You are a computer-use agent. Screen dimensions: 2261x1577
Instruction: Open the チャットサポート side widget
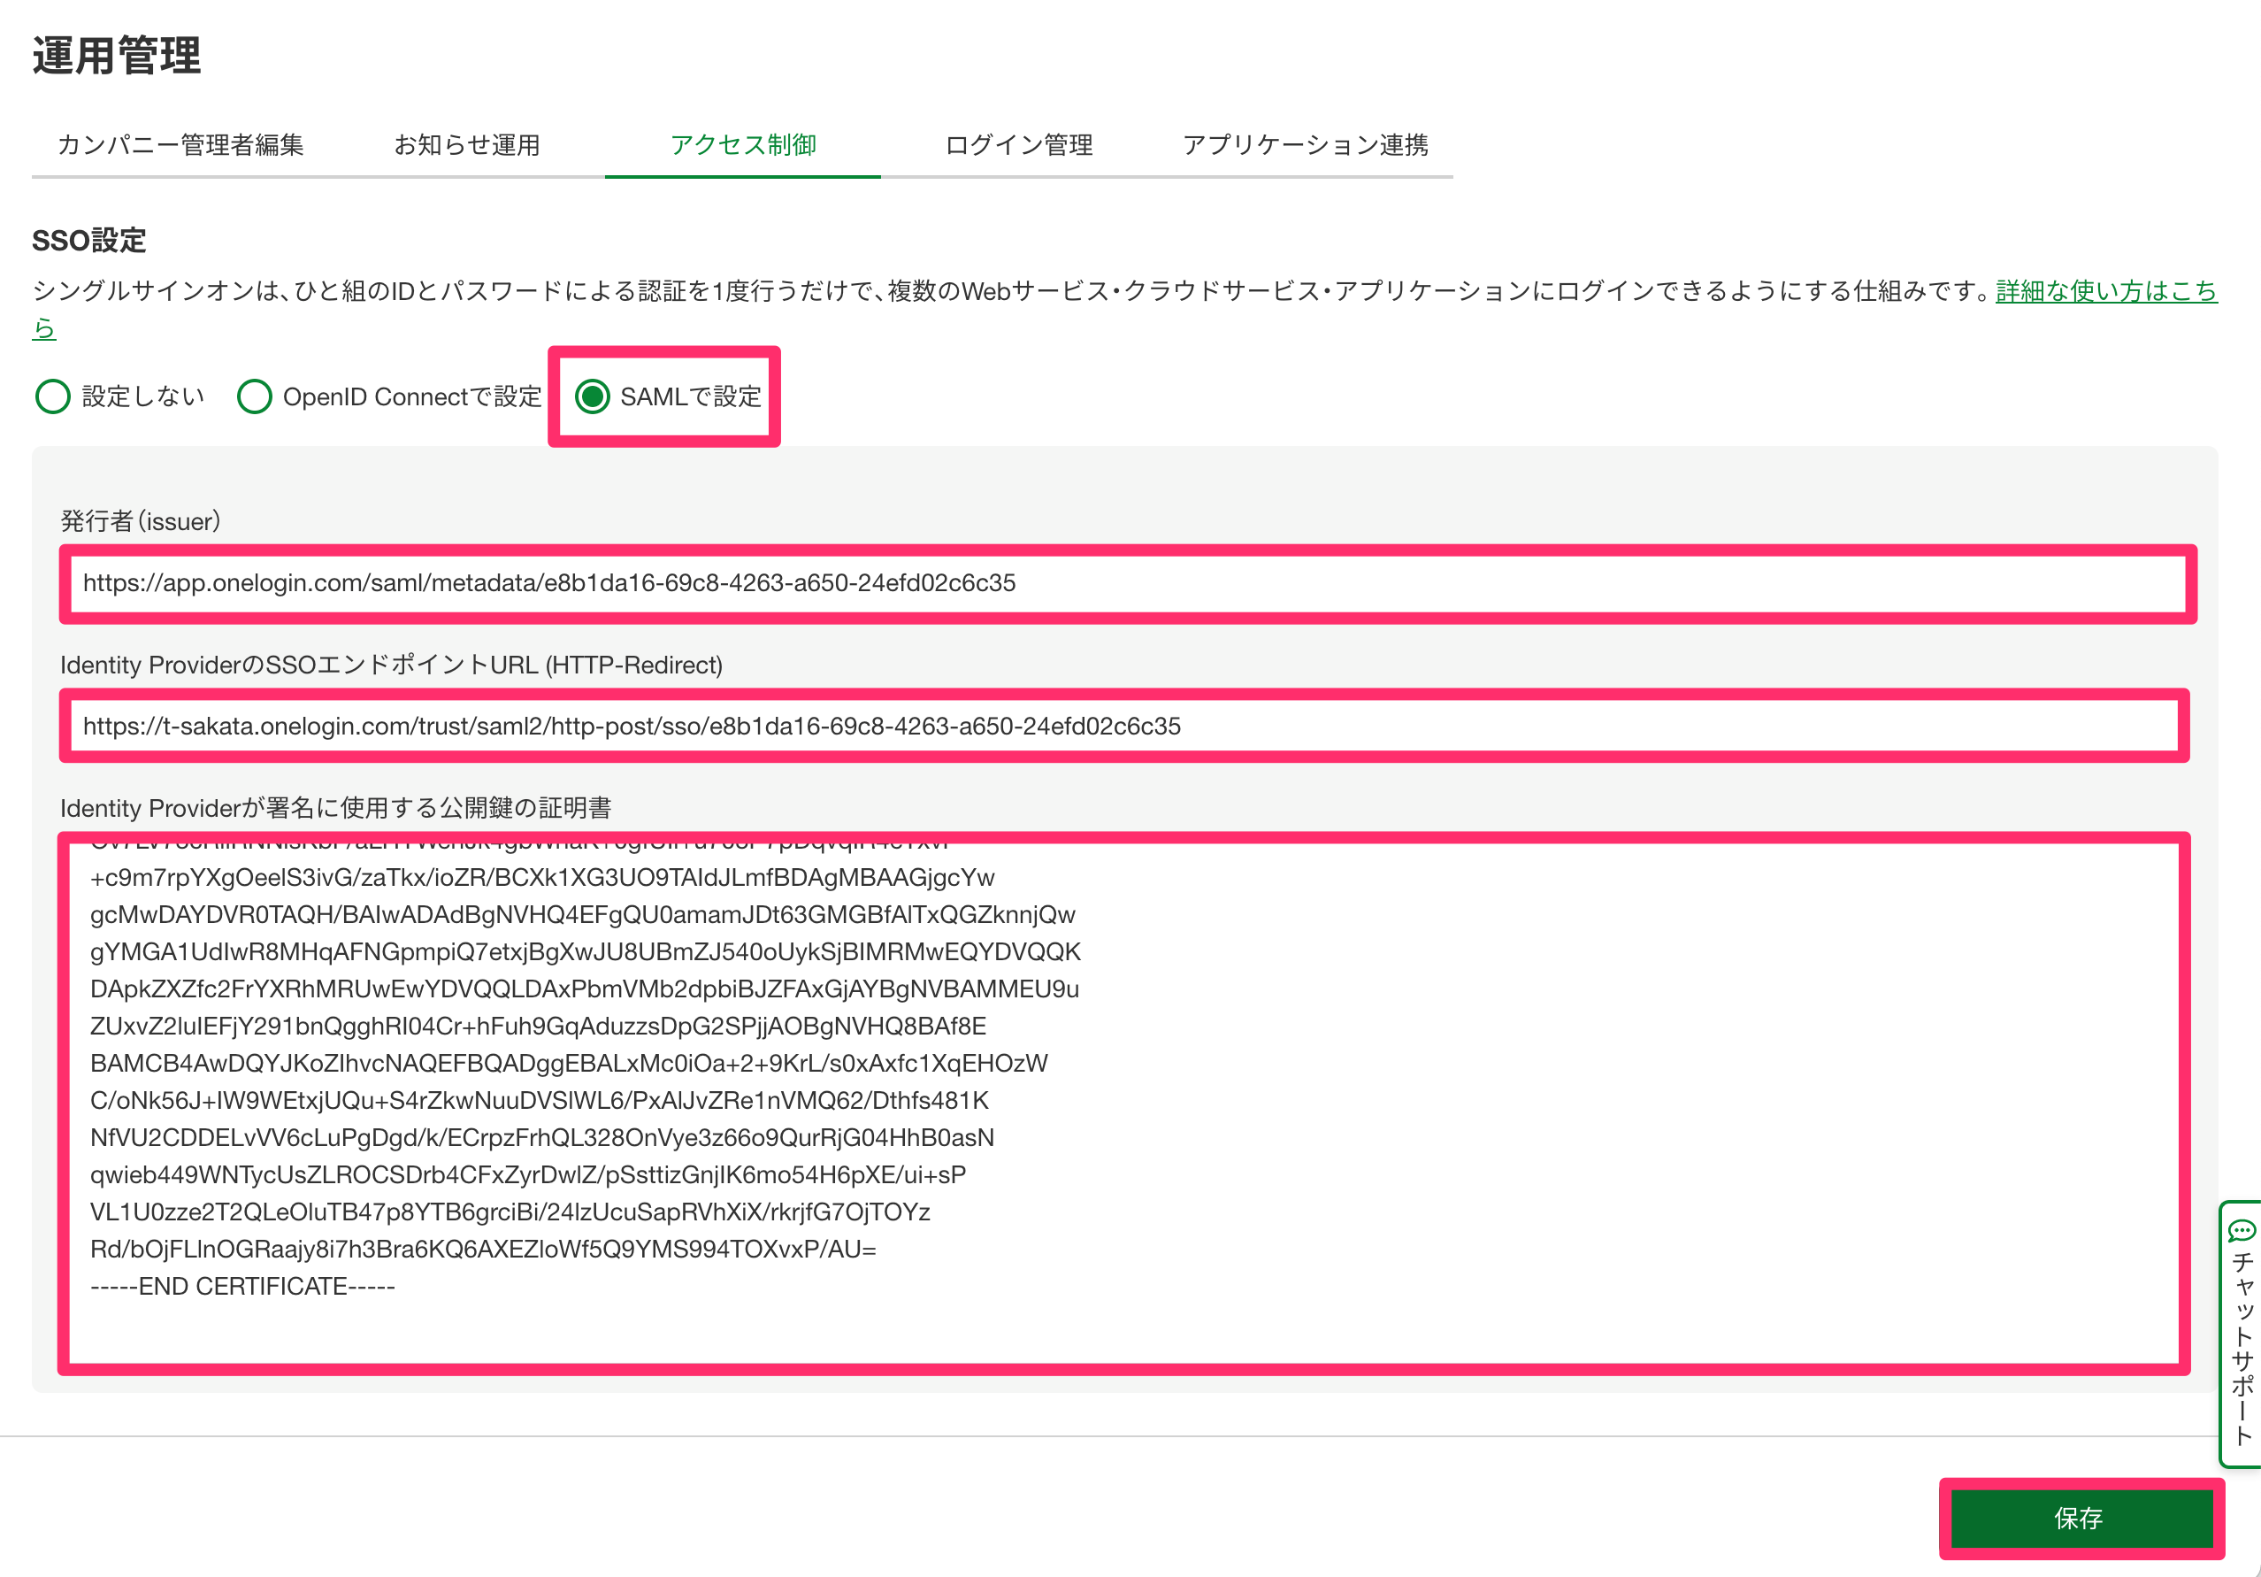point(2242,1334)
